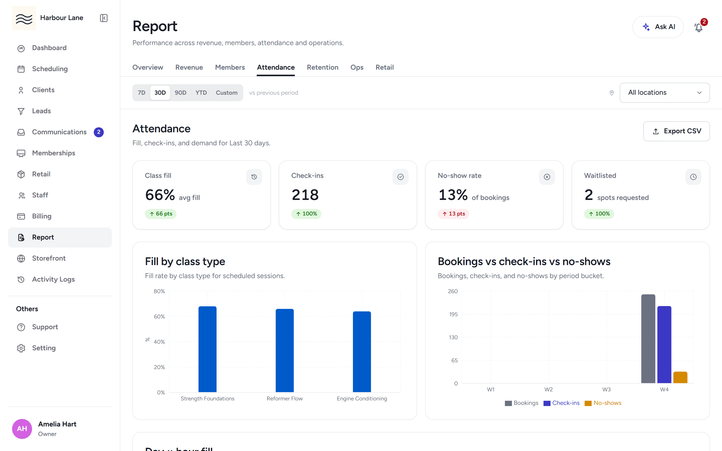722x451 pixels.
Task: Open Memberships in sidebar
Action: tap(60, 153)
